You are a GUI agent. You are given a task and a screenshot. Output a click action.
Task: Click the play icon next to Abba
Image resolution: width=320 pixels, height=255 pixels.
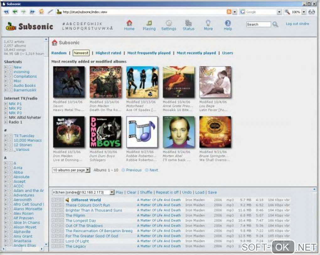point(6,172)
